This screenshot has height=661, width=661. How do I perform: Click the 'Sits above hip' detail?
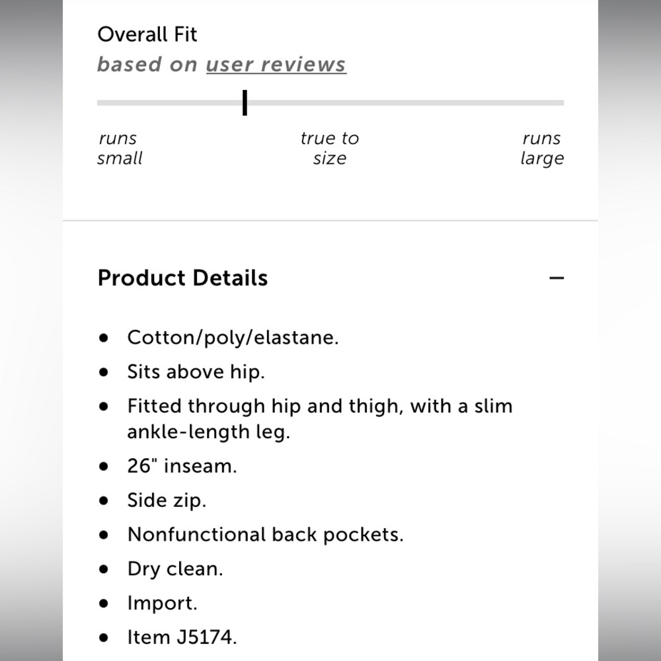point(196,371)
